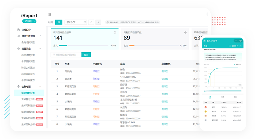The height and width of the screenshot is (139, 257).
Task: Click 结构型 role in row 1 河鲜类
Action: [96, 71]
